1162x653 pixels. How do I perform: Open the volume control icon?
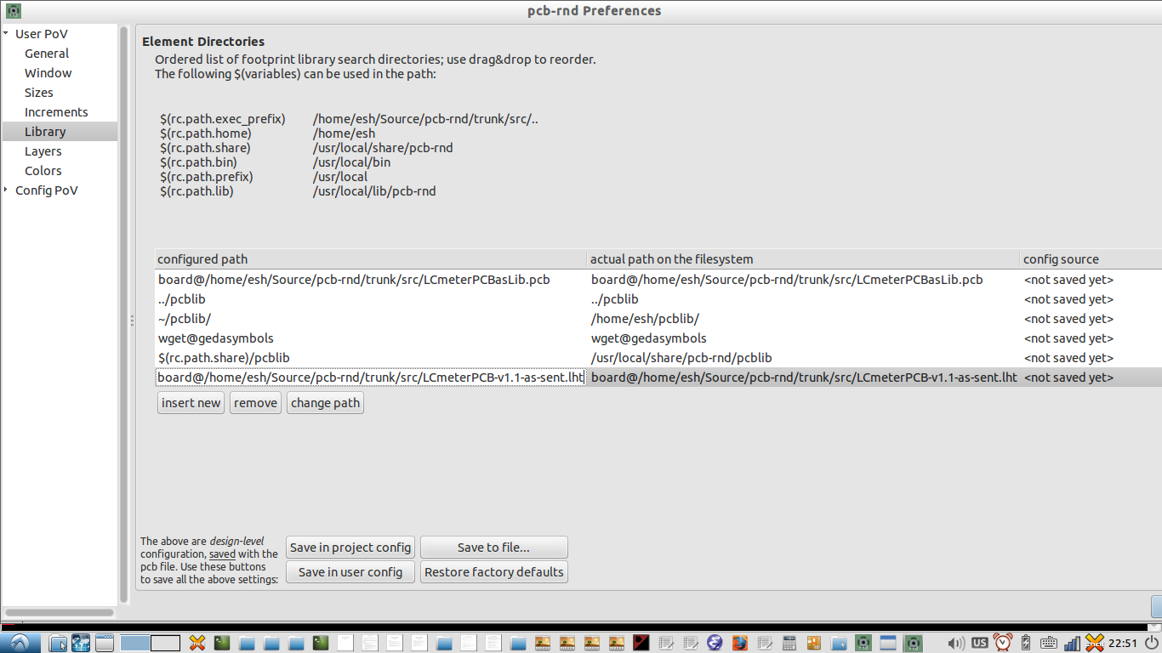click(954, 643)
